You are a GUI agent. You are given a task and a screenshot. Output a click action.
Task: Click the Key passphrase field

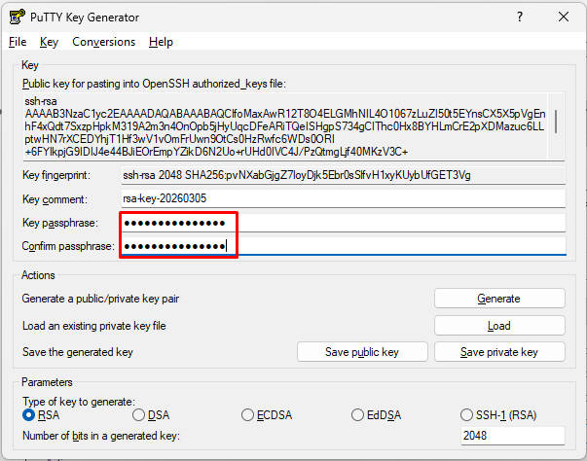pos(342,223)
